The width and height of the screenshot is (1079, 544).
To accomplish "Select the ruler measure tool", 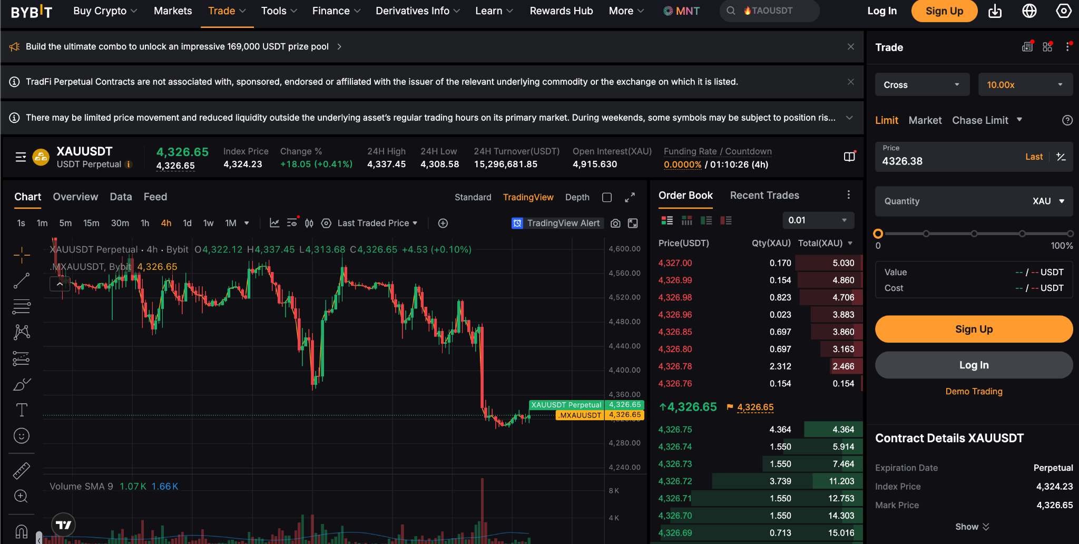I will tap(22, 470).
